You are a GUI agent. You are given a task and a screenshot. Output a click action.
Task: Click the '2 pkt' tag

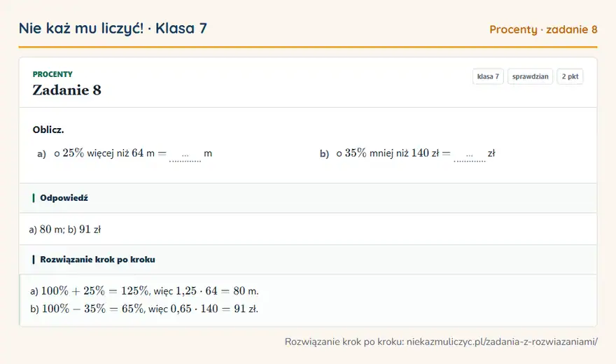570,76
